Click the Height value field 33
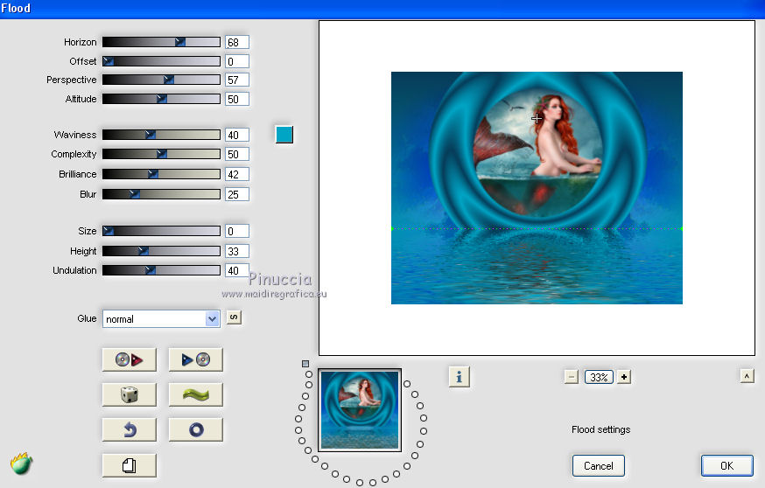 point(237,251)
